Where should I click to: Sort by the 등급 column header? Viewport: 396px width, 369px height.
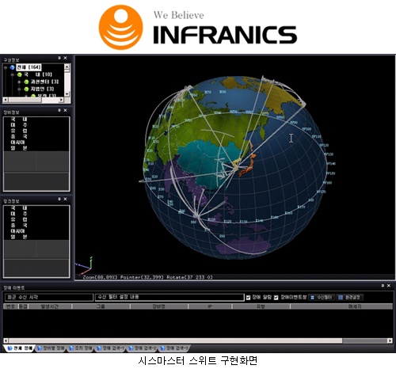[x=24, y=306]
